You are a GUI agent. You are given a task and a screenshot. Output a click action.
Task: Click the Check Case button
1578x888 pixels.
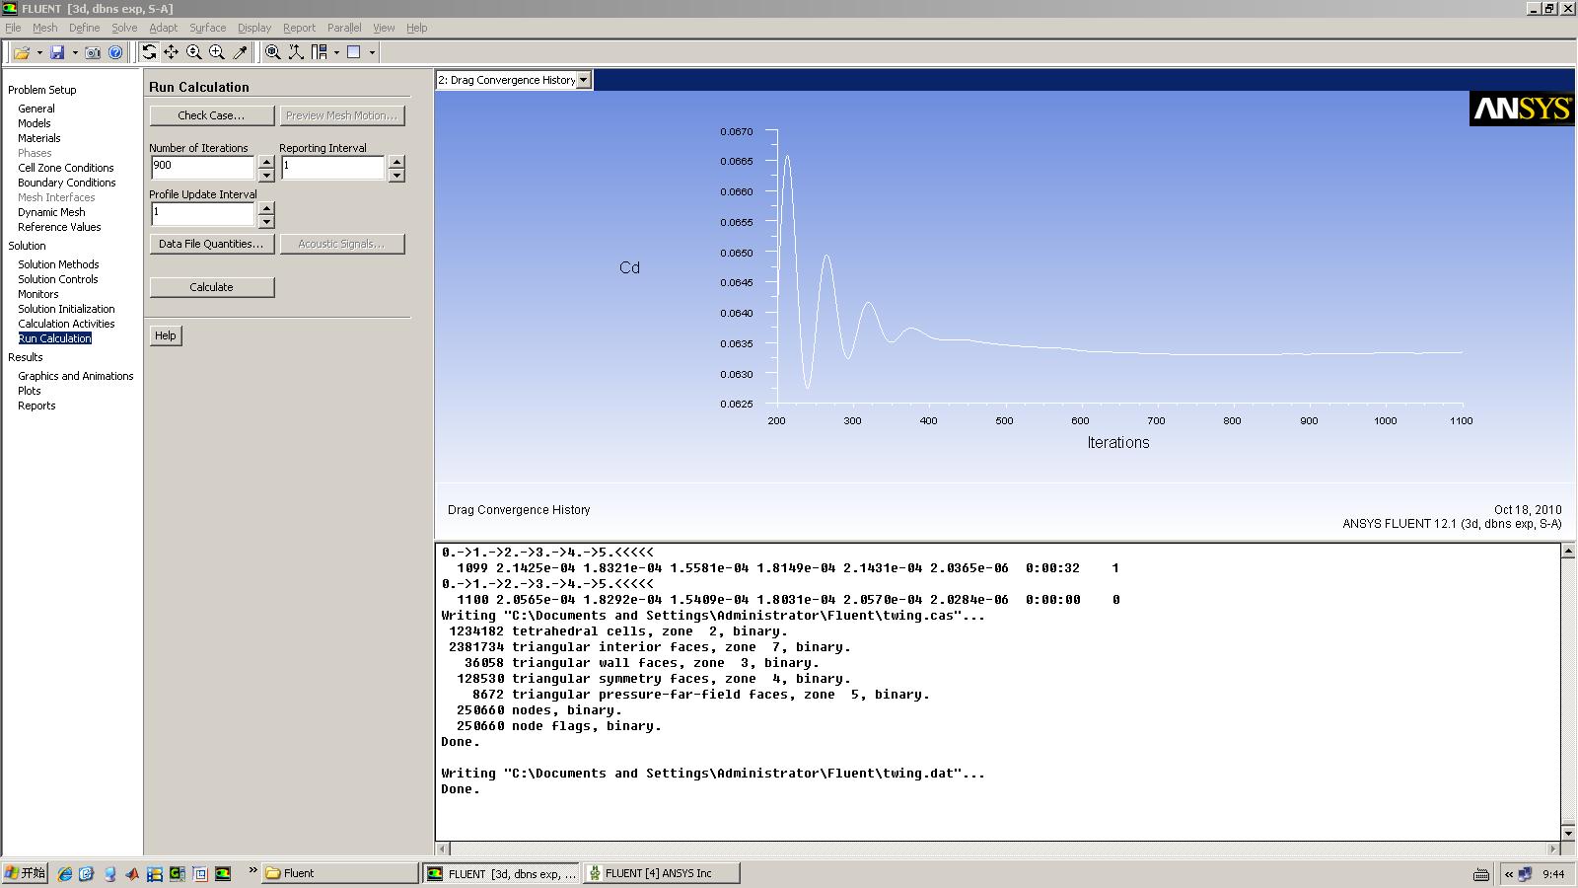[212, 115]
